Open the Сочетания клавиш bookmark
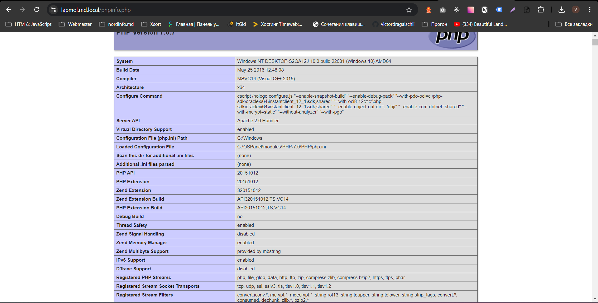 [339, 24]
